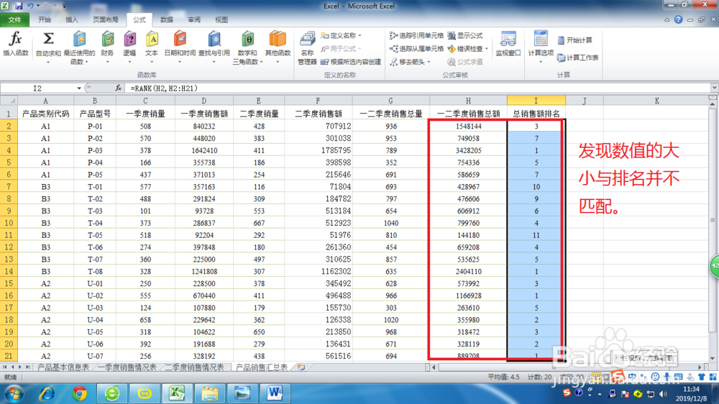This screenshot has width=719, height=404.
Task: Open sheet tab 二季度销售情况表
Action: pos(195,367)
